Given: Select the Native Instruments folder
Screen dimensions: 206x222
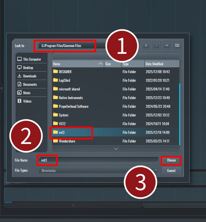Looking at the screenshot, I should pos(71,98).
